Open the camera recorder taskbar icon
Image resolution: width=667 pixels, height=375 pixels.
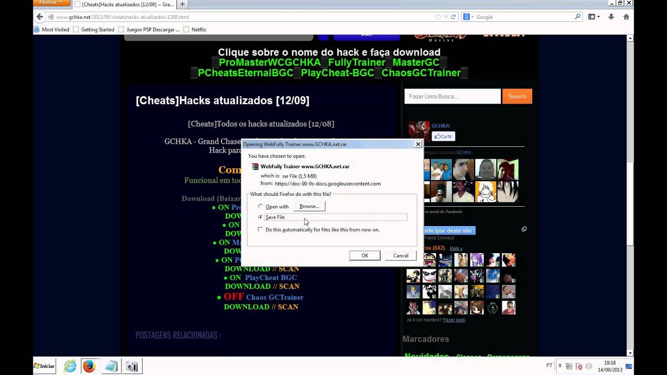tap(132, 367)
